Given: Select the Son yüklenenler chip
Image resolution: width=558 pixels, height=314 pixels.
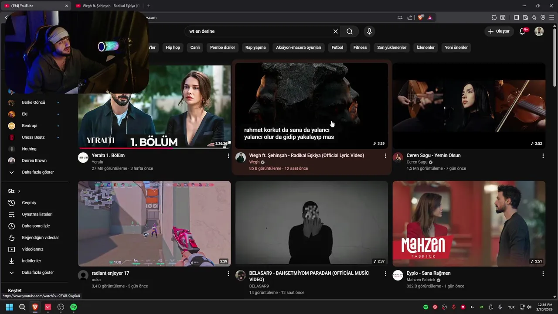Looking at the screenshot, I should (392, 48).
